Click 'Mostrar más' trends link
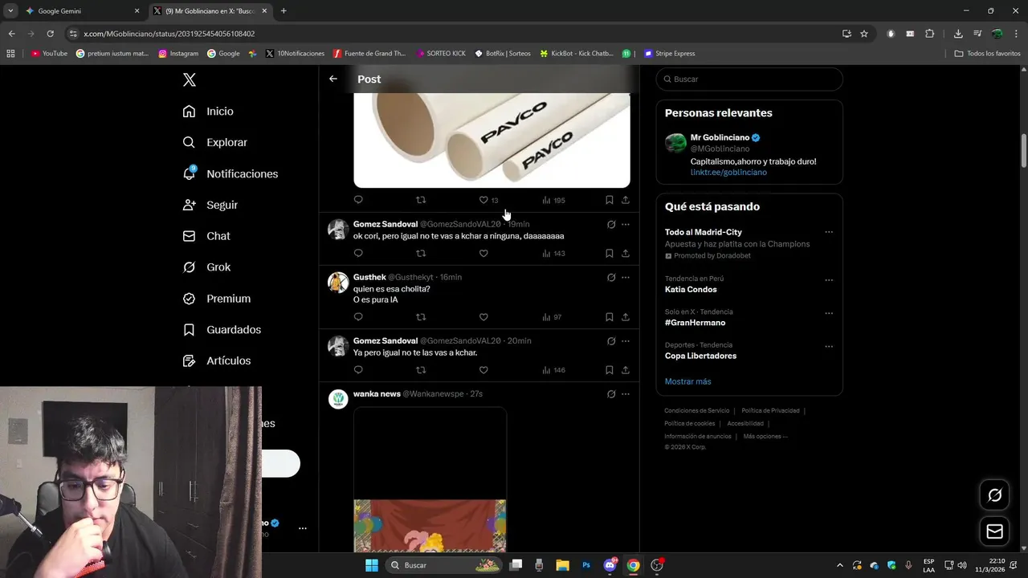 [687, 381]
